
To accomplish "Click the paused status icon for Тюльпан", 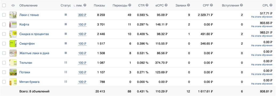I will point(66,62).
